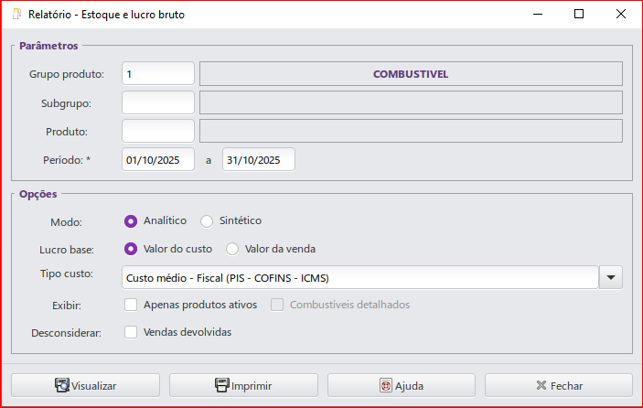
Task: Select the Sintético mode radio button
Action: pyautogui.click(x=207, y=220)
